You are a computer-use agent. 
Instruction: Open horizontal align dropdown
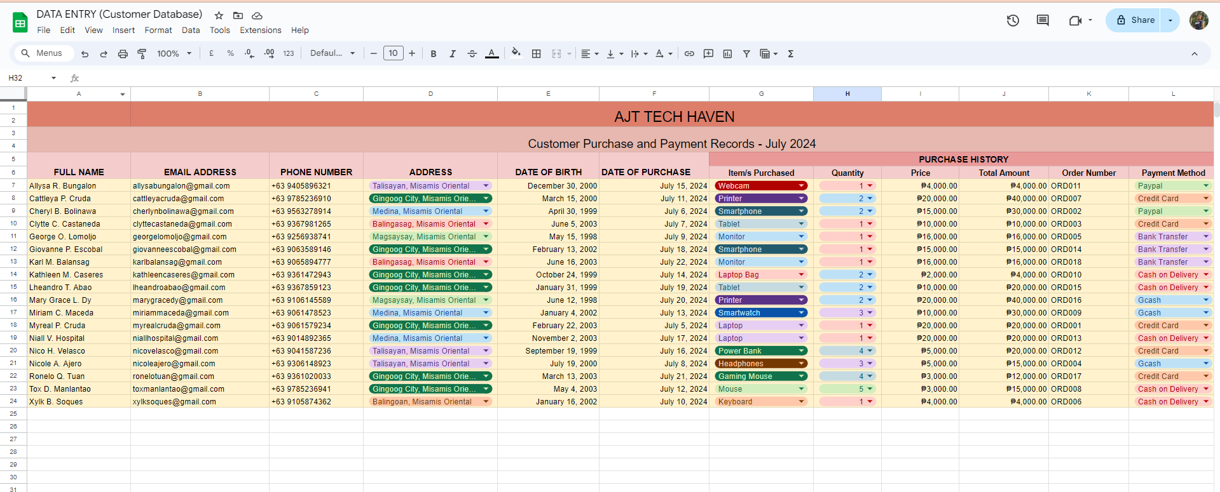point(589,54)
